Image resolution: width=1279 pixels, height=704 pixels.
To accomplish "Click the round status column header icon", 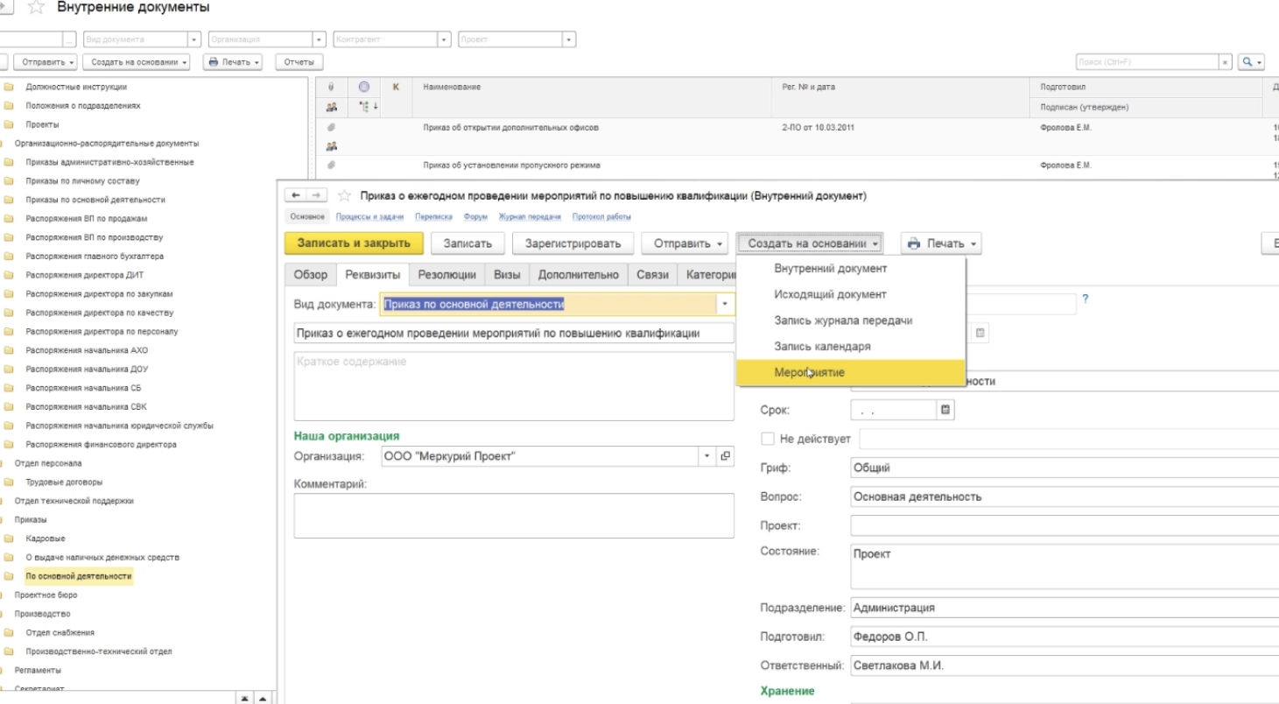I will pos(363,87).
